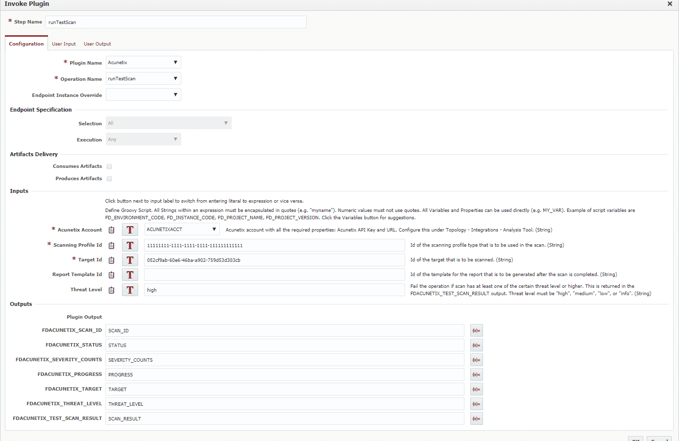Click the SEVERITY_COUNTS output field
The image size is (679, 441).
tap(285, 360)
